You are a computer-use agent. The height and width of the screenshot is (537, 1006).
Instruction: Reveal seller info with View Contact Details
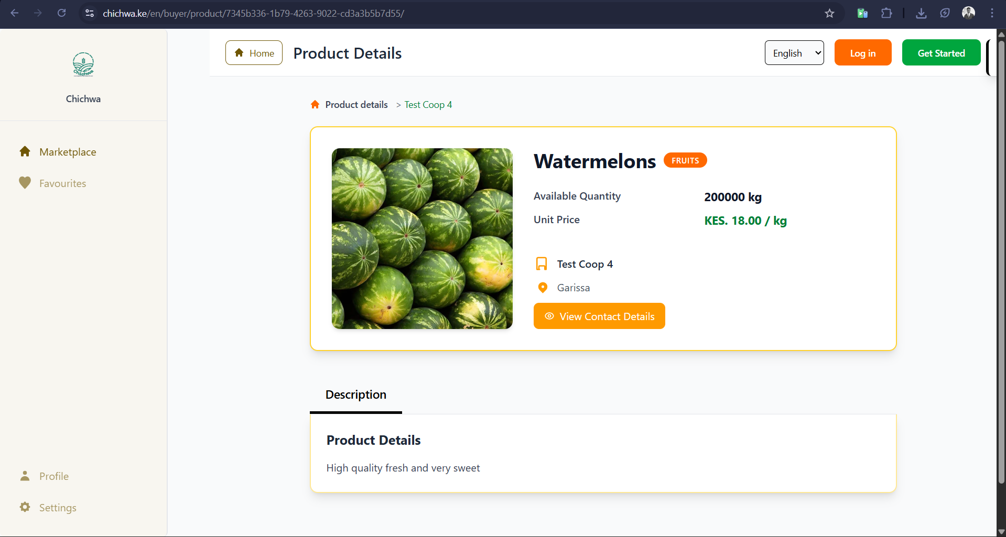599,316
